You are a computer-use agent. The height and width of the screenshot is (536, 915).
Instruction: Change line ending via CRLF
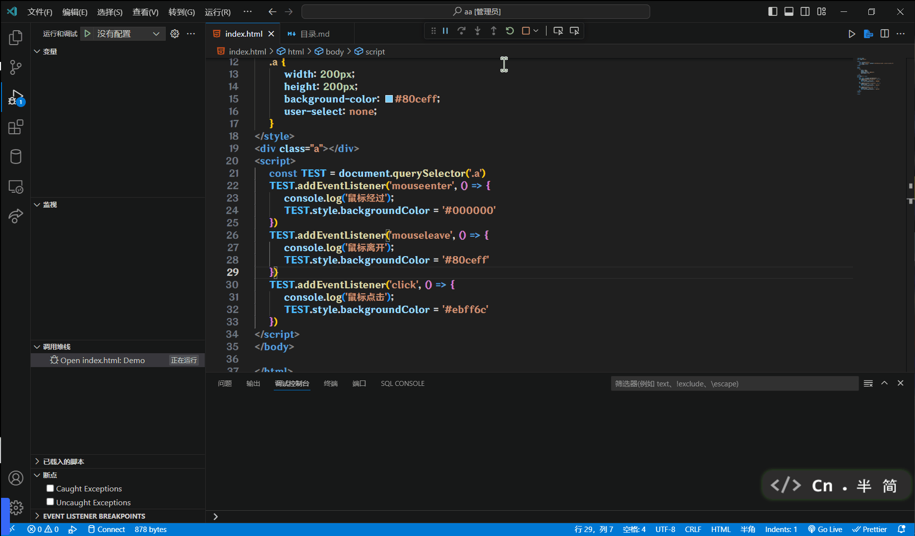click(x=693, y=529)
